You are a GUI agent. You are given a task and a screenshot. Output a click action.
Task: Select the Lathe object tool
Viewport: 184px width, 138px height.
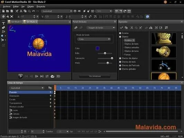coord(3,31)
